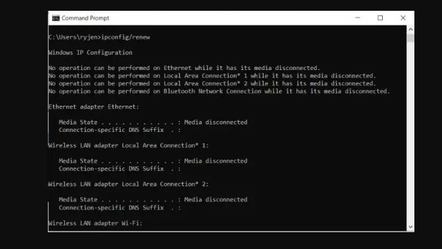Click Media State line under Connection* 1
This screenshot has width=442, height=249.
pos(153,161)
